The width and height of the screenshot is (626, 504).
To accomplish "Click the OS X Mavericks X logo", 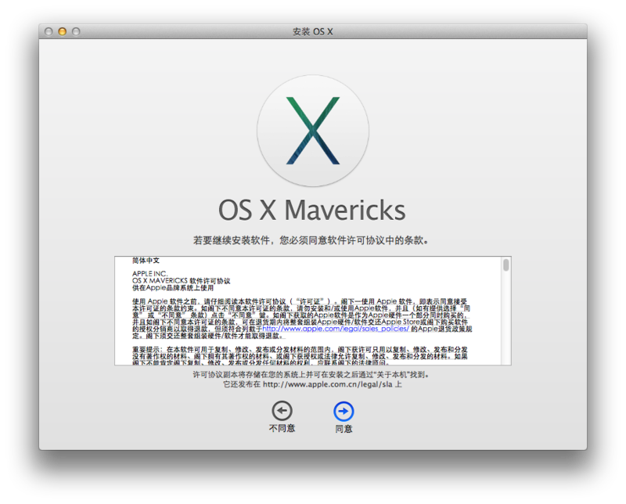I will [312, 131].
